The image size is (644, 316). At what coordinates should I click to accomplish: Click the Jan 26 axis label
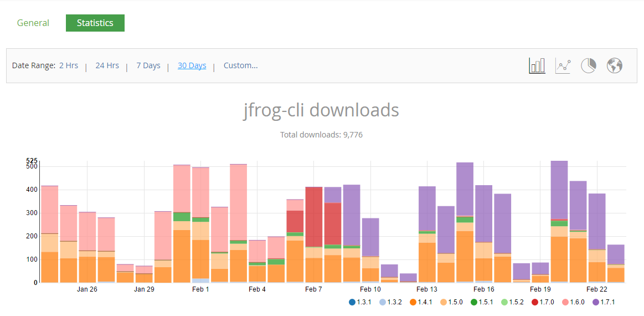[x=87, y=289]
